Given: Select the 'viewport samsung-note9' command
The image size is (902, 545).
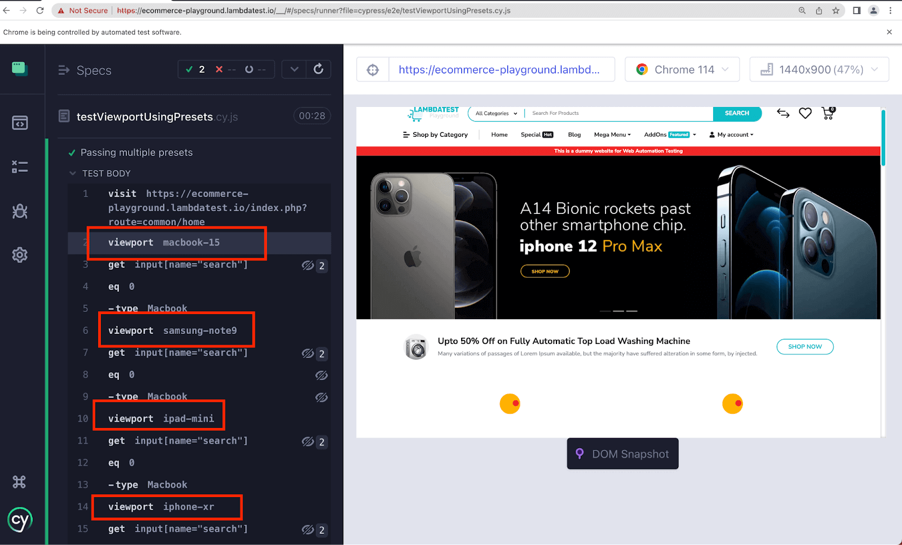Looking at the screenshot, I should [199, 330].
